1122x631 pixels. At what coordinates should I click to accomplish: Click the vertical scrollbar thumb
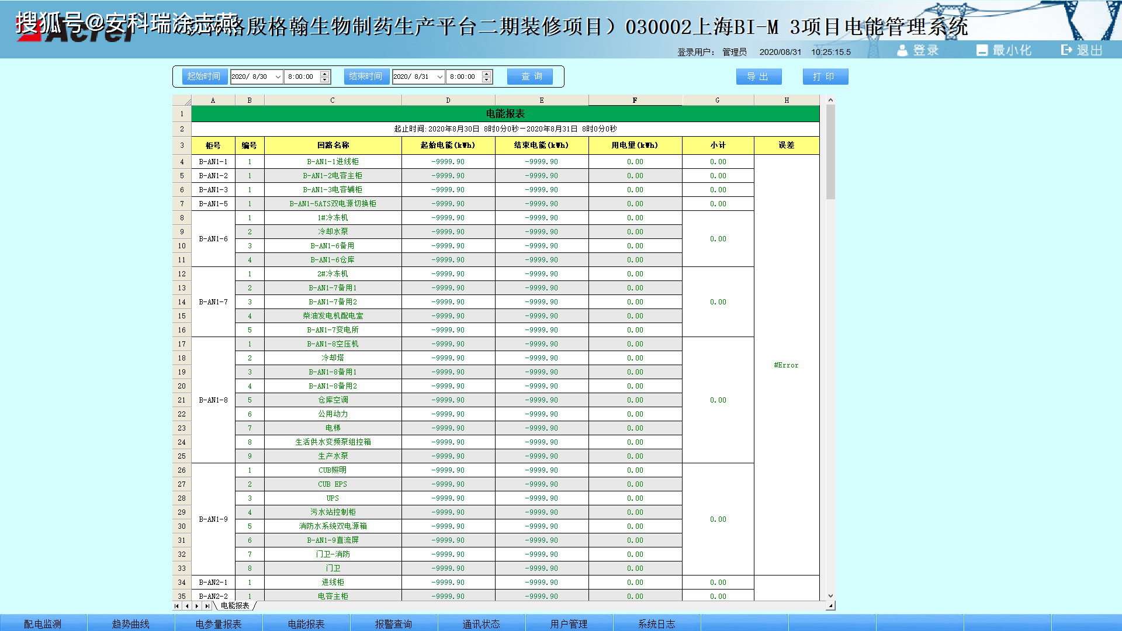click(x=830, y=152)
